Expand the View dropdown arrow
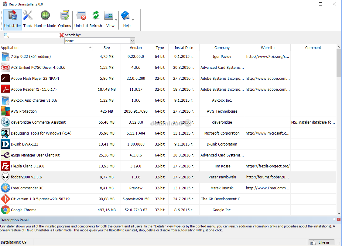Screen dimensions: 342x246 [116, 20]
